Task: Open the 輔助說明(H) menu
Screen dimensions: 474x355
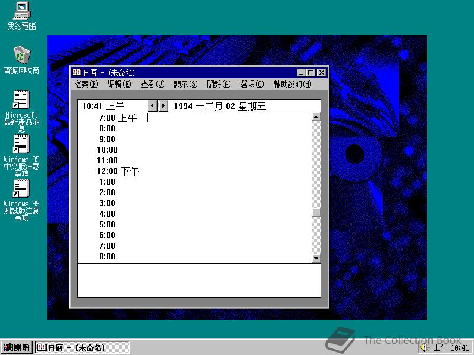Action: [x=292, y=84]
